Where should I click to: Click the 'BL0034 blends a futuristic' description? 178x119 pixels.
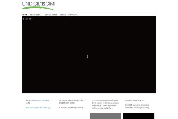tap(138, 106)
